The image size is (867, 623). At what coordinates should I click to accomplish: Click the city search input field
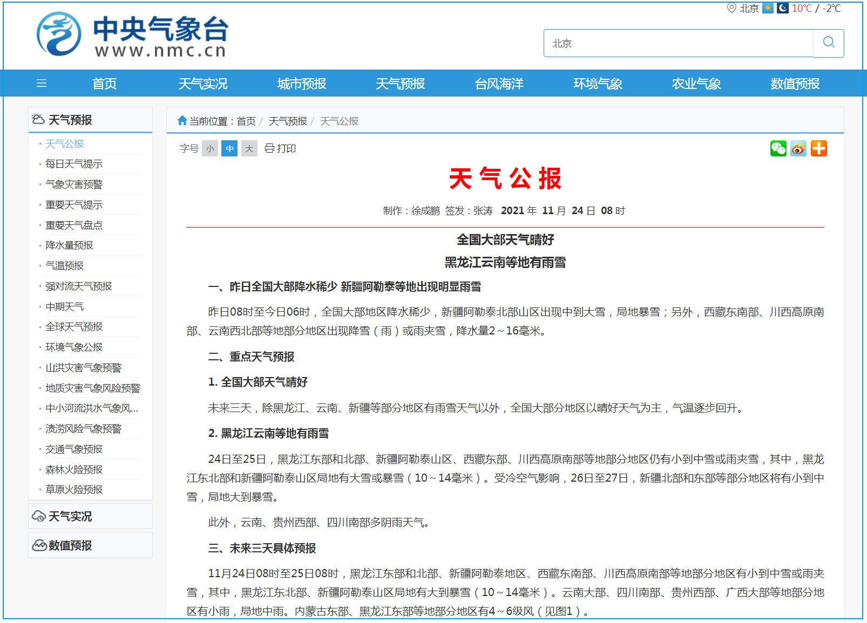[678, 43]
